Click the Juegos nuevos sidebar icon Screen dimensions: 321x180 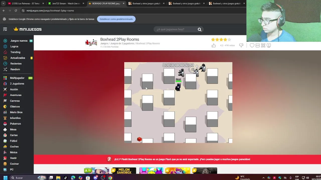pyautogui.click(x=5, y=41)
